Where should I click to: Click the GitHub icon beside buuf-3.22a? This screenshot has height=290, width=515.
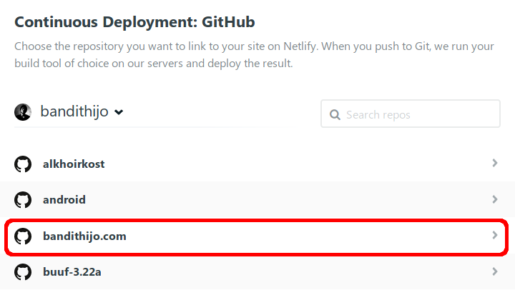pyautogui.click(x=23, y=272)
